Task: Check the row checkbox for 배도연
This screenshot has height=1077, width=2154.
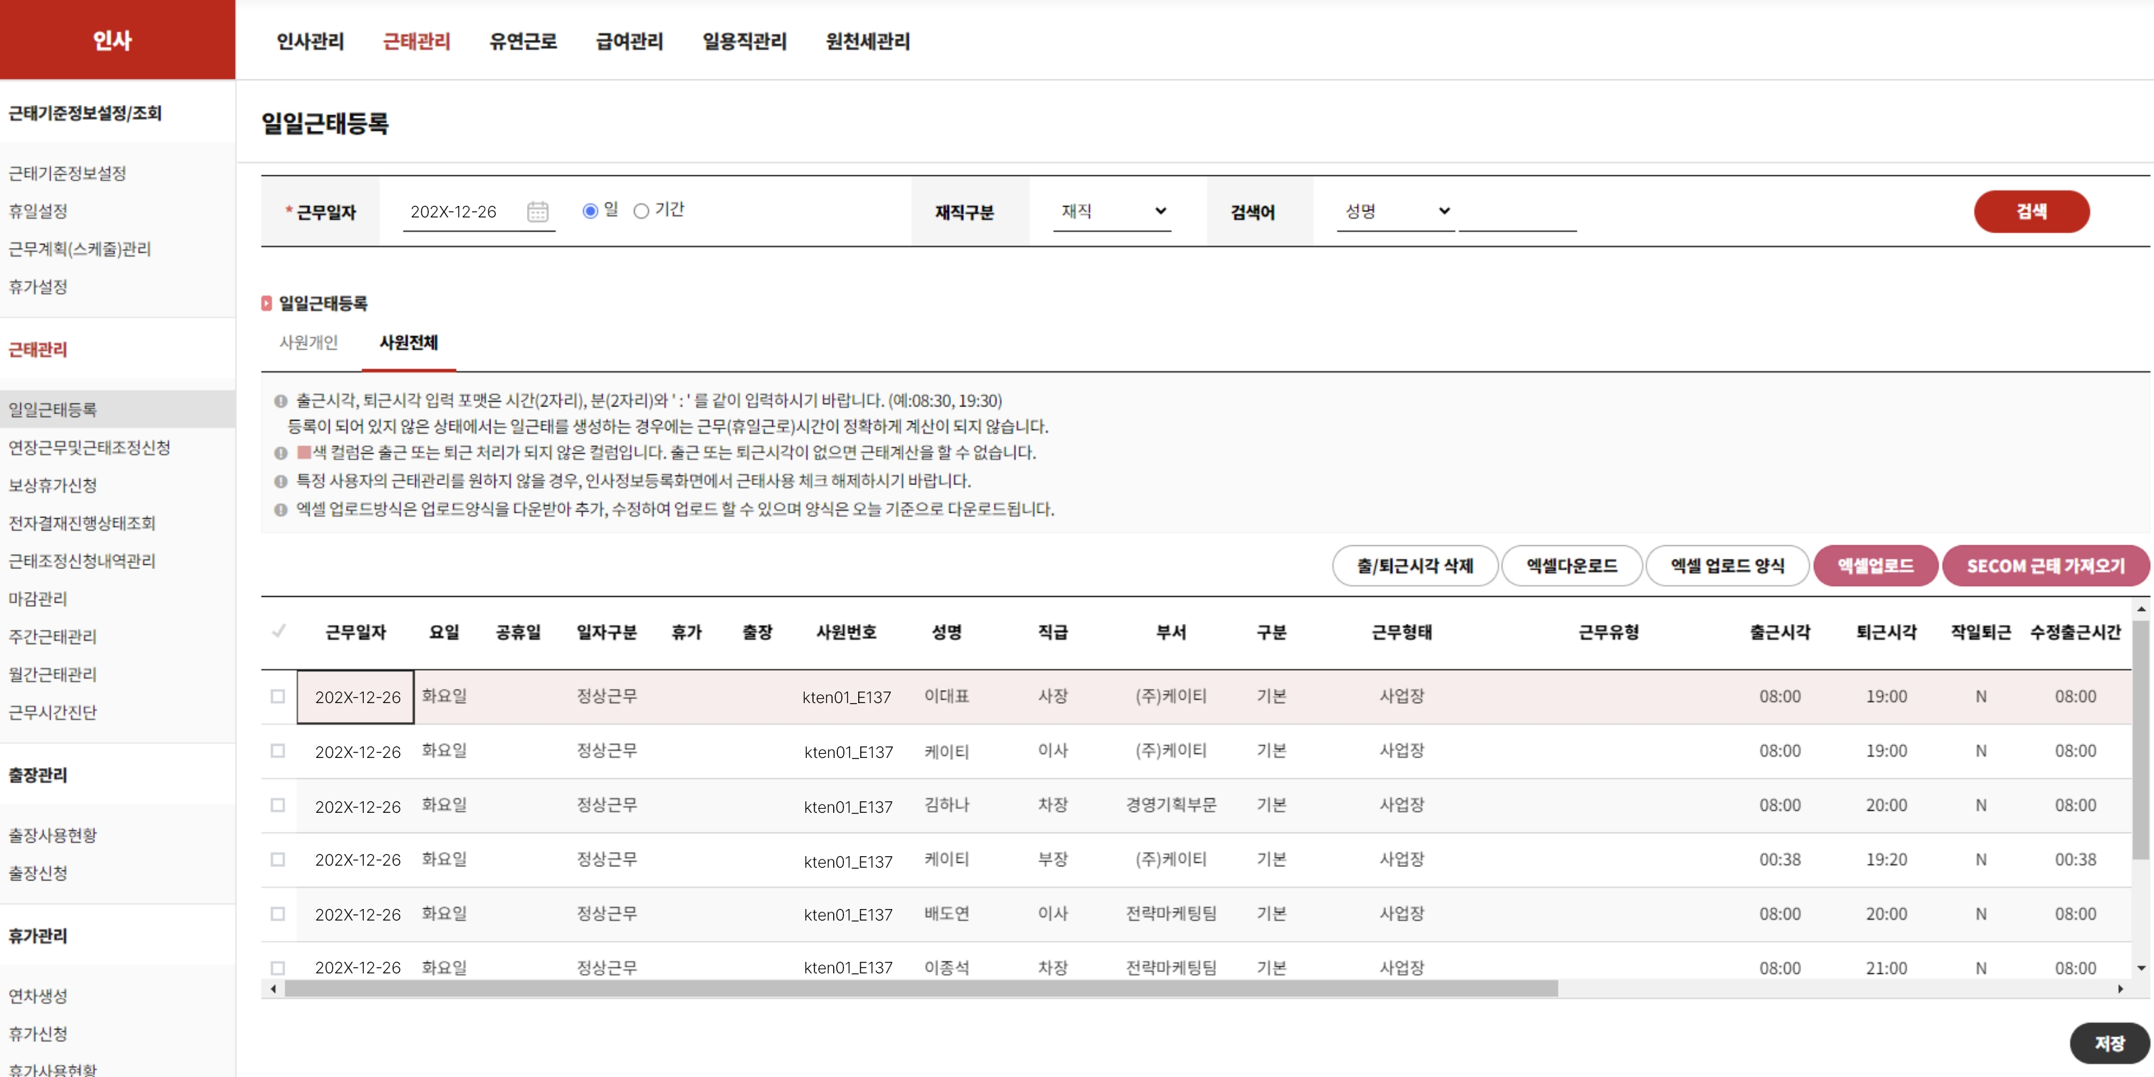Action: click(x=278, y=914)
